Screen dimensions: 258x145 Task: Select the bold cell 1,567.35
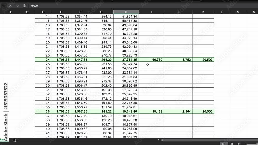pyautogui.click(x=80, y=111)
